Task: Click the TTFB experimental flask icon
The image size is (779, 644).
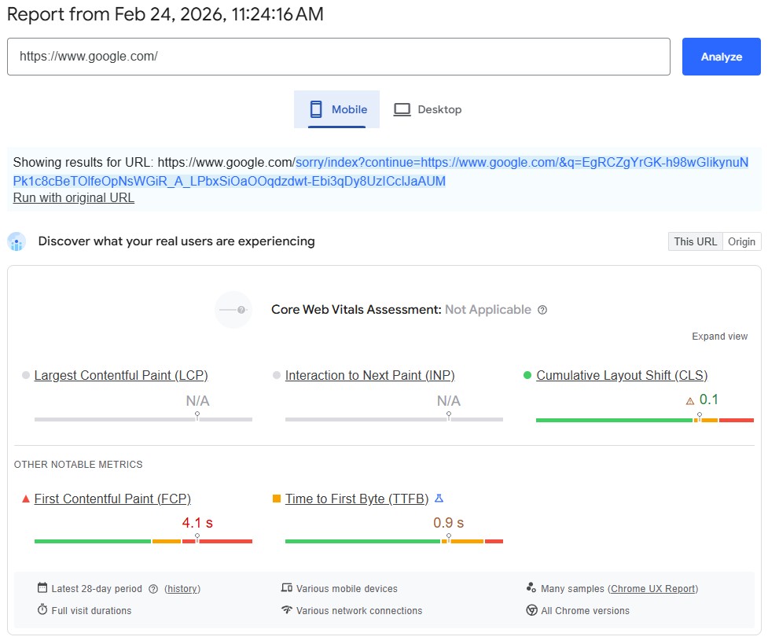Action: coord(439,499)
